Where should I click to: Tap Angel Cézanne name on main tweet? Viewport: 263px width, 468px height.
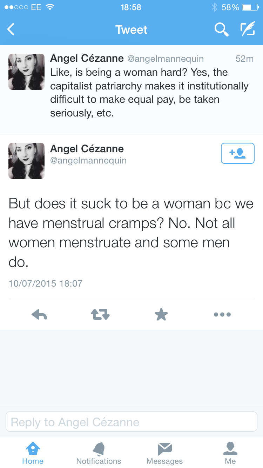(x=87, y=149)
